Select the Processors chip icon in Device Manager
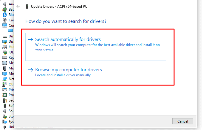Screen dimensions: 217x130 (x=5, y=95)
